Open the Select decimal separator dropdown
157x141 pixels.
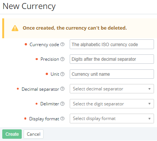pyautogui.click(x=112, y=89)
